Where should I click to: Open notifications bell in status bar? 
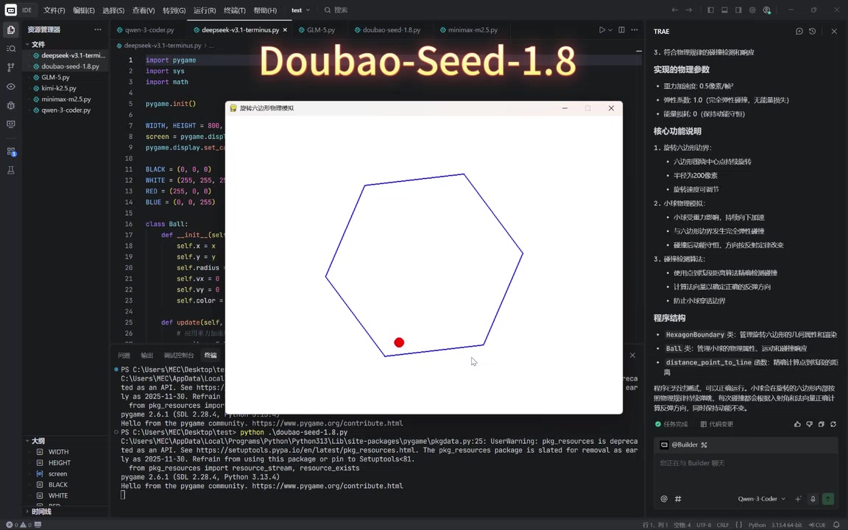tap(836, 525)
